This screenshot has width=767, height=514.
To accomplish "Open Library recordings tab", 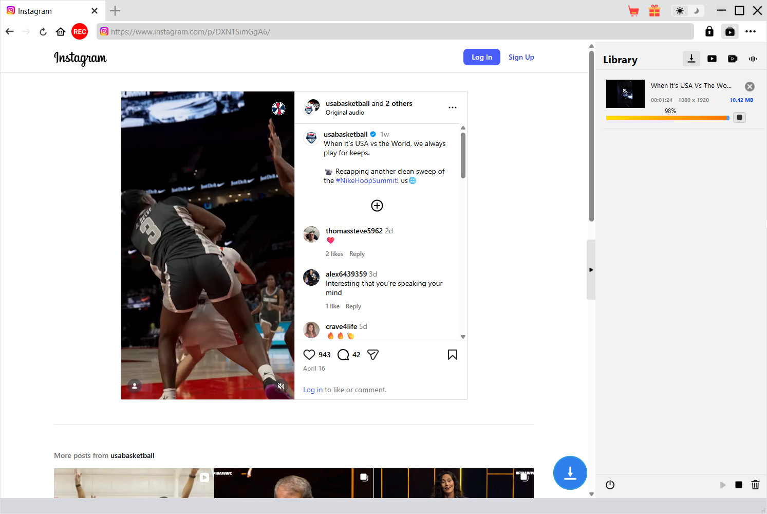I will tap(733, 59).
